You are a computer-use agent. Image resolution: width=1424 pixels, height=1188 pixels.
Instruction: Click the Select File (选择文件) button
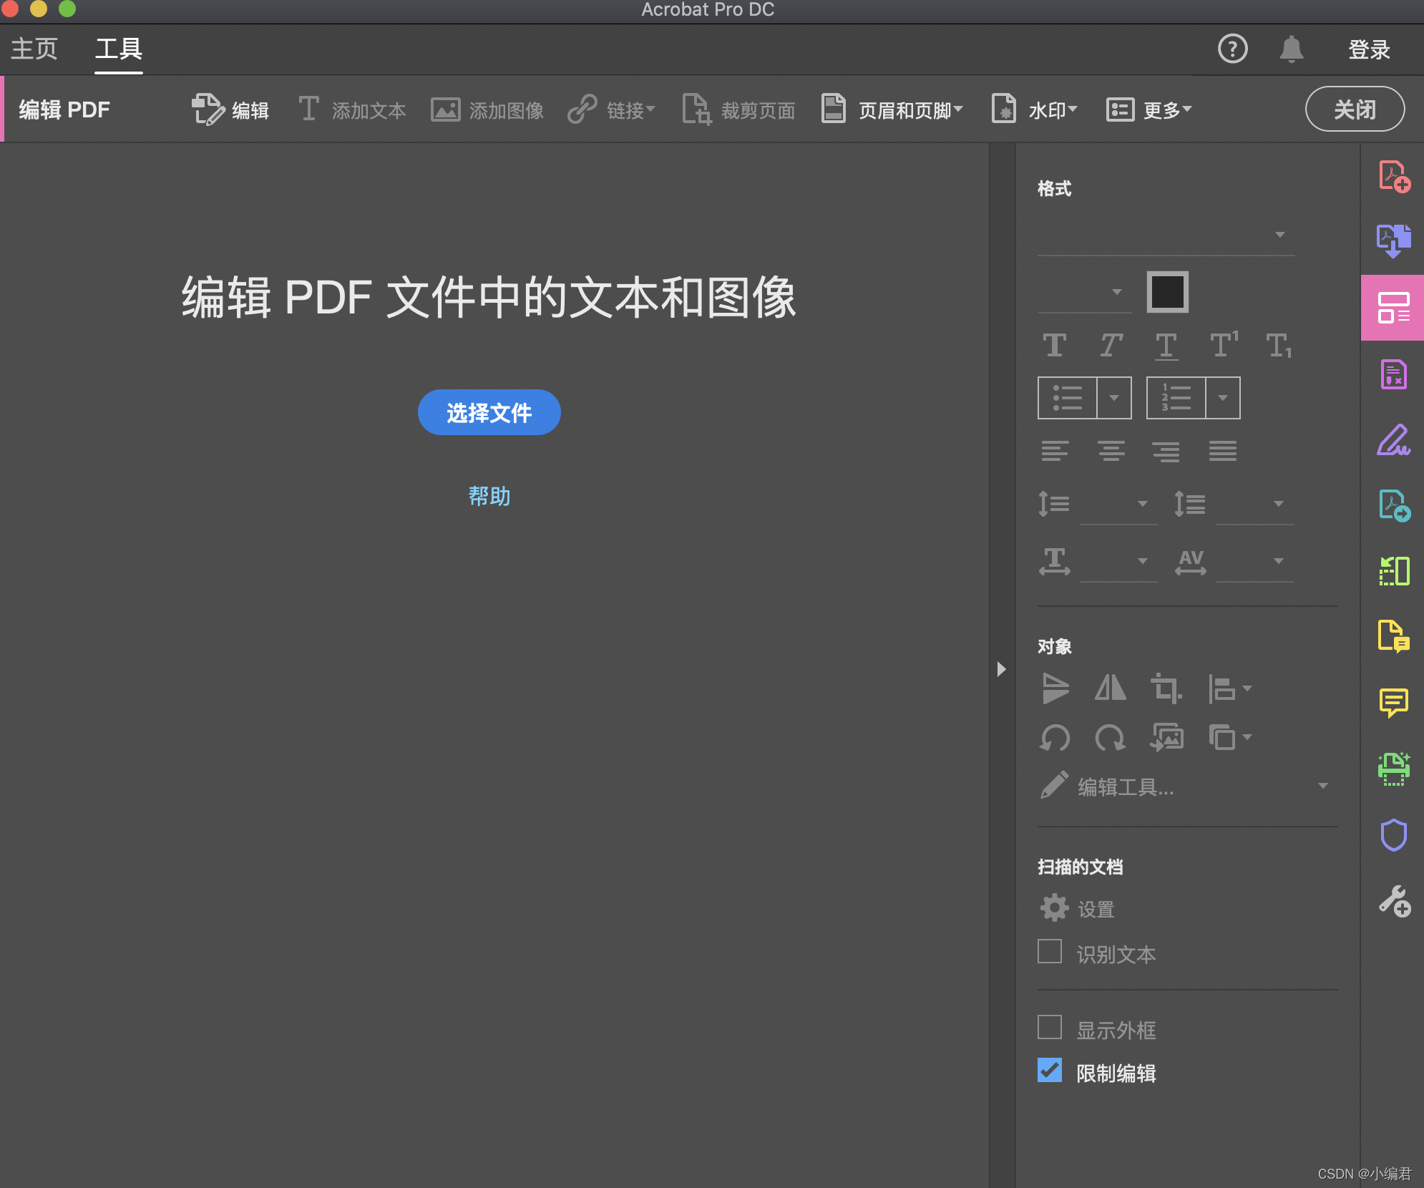(489, 412)
